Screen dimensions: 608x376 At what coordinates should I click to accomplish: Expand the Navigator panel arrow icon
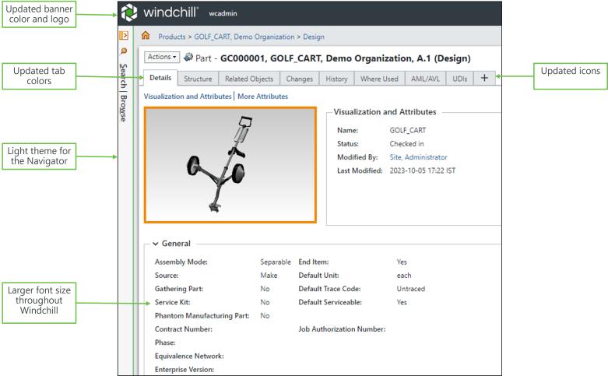point(124,35)
